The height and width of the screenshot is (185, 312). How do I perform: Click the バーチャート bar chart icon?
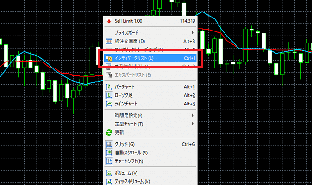point(109,87)
